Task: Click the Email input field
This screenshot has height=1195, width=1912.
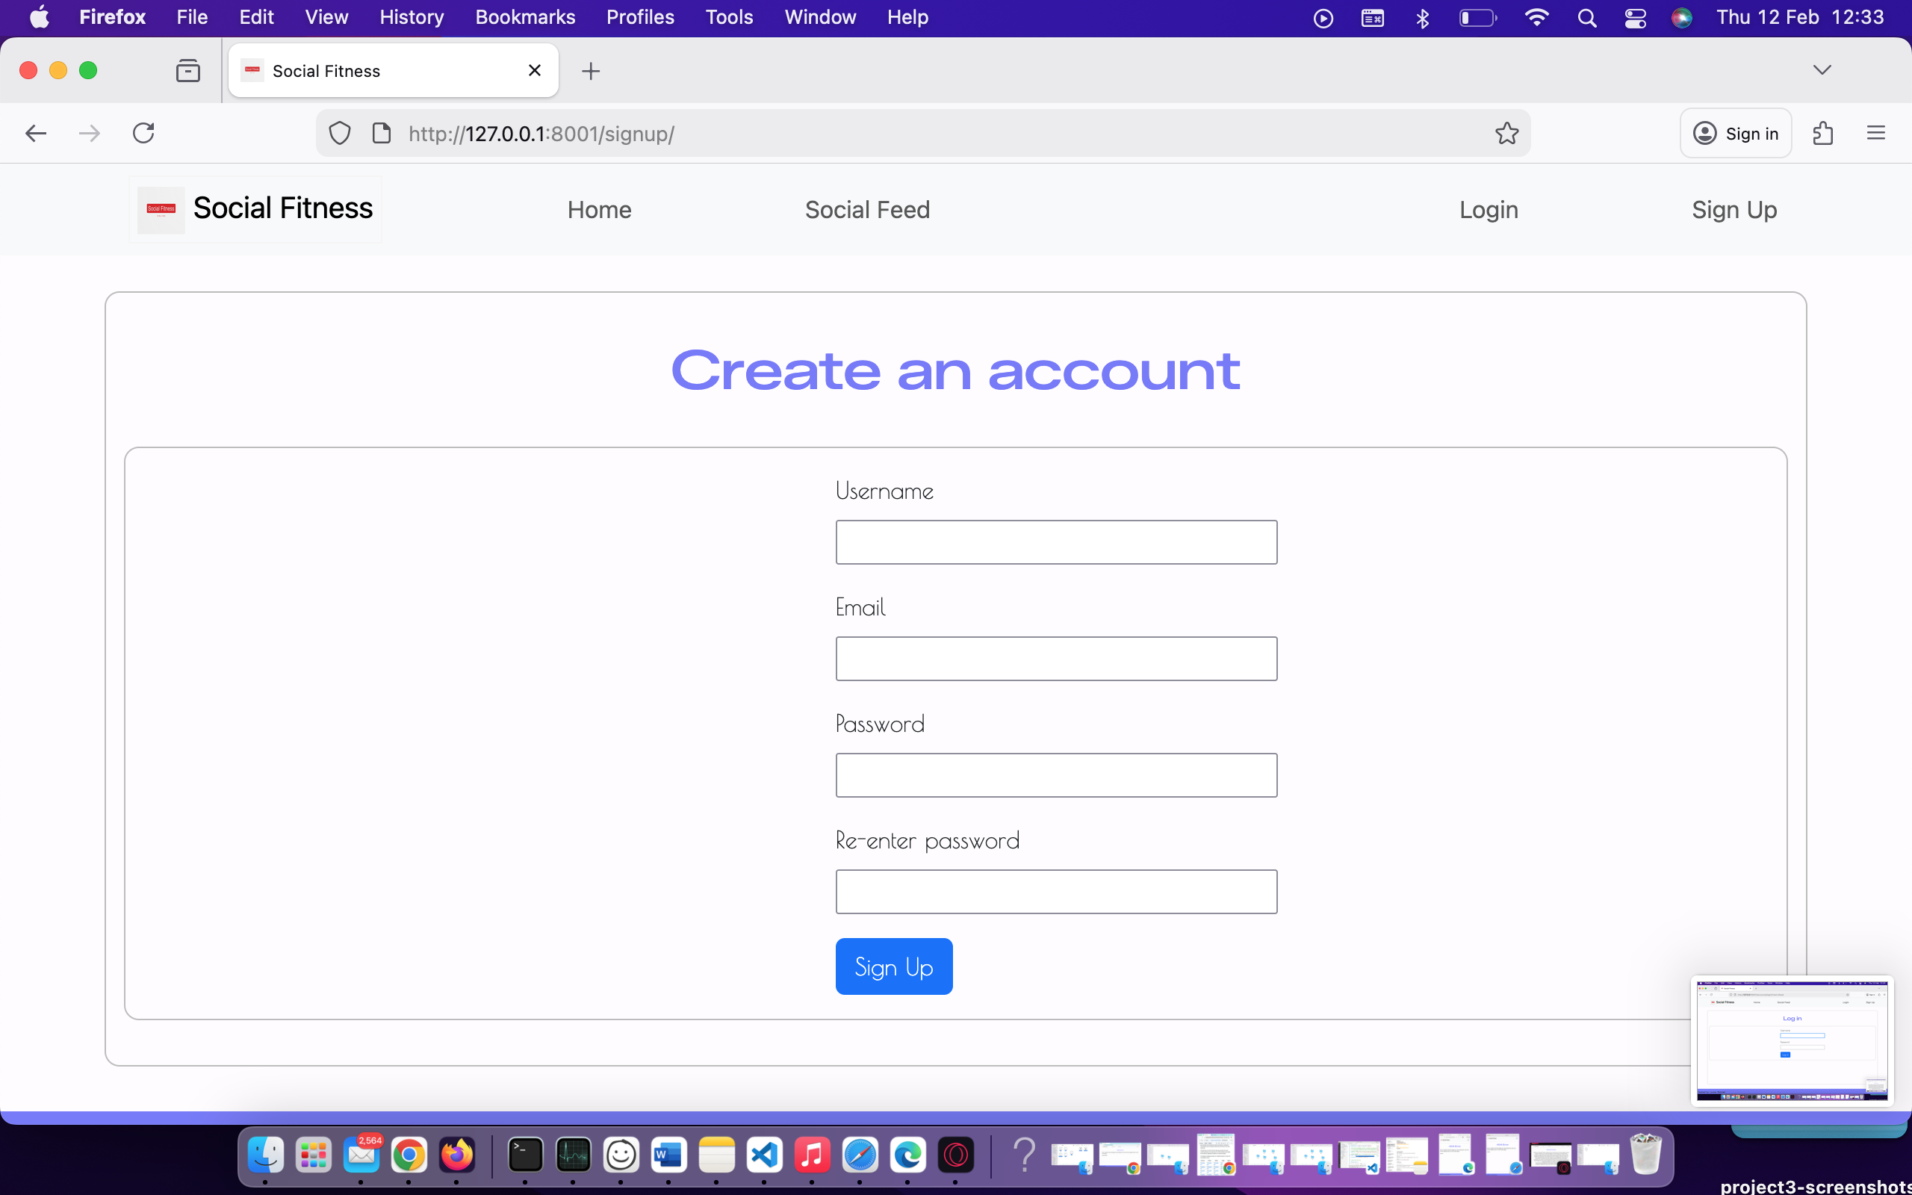Action: [x=1055, y=658]
